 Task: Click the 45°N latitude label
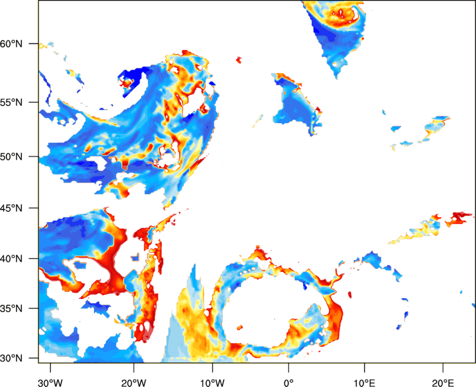pos(11,208)
